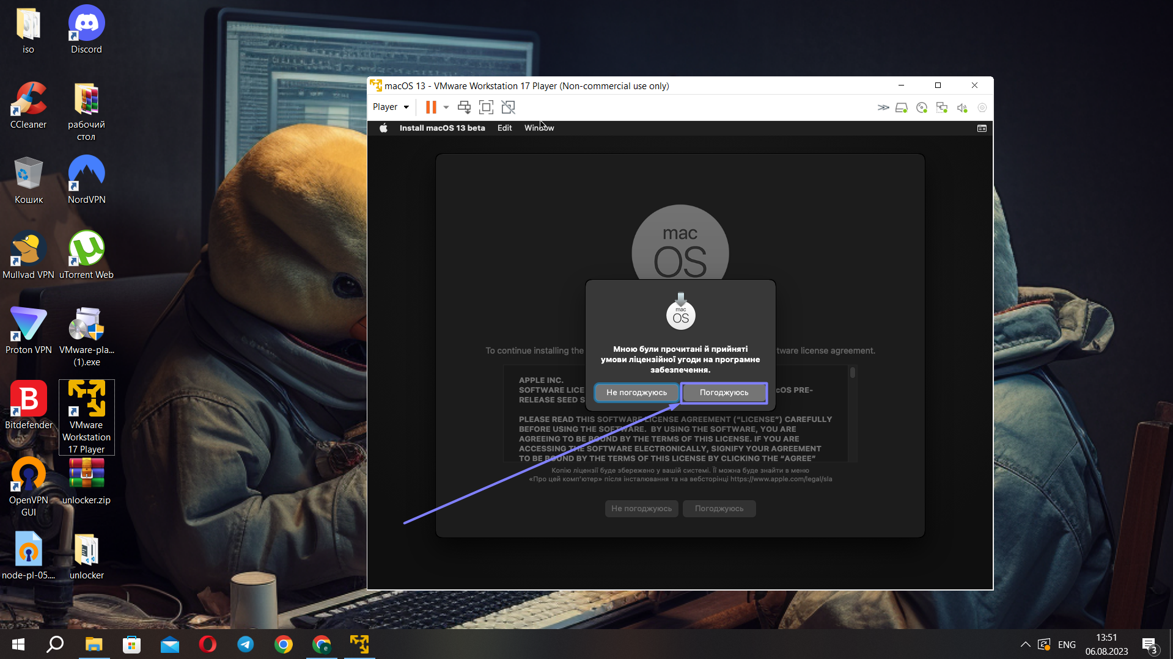This screenshot has width=1173, height=659.
Task: Click the macOS installer icon in dialog
Action: [680, 311]
